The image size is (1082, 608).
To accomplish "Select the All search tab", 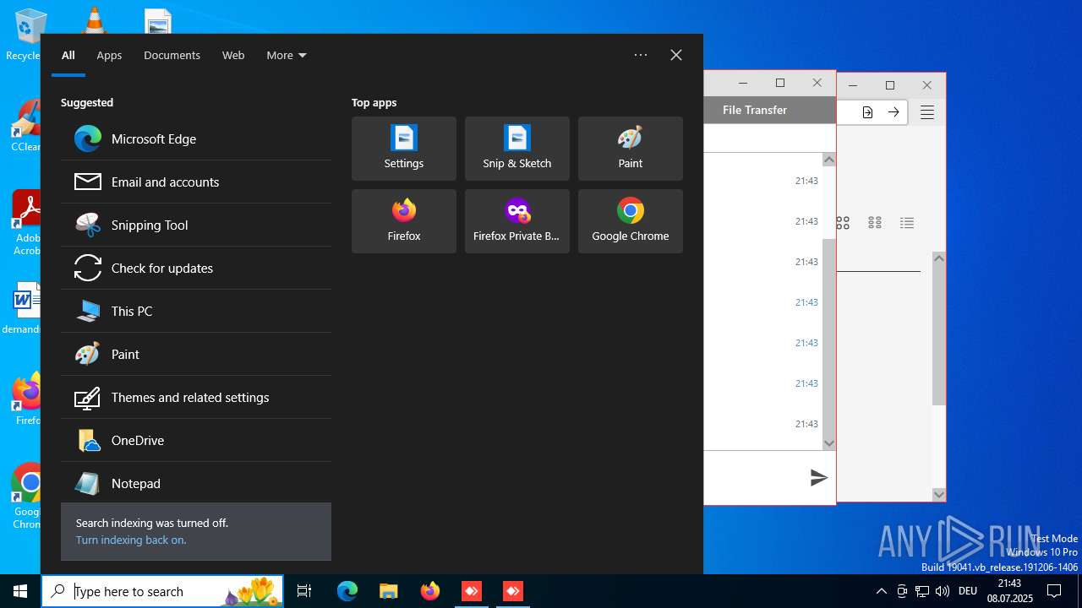I will (68, 55).
